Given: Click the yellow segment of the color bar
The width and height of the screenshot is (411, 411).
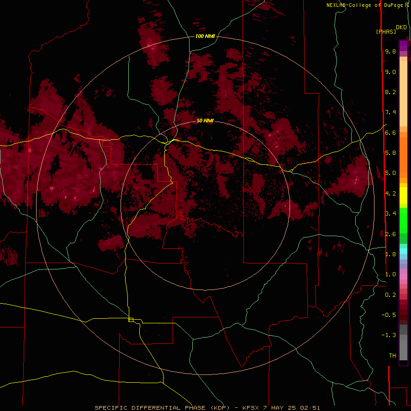Looking at the screenshot, I should [403, 195].
